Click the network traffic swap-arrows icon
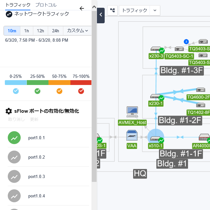210x210 pixels. pyautogui.click(x=9, y=14)
